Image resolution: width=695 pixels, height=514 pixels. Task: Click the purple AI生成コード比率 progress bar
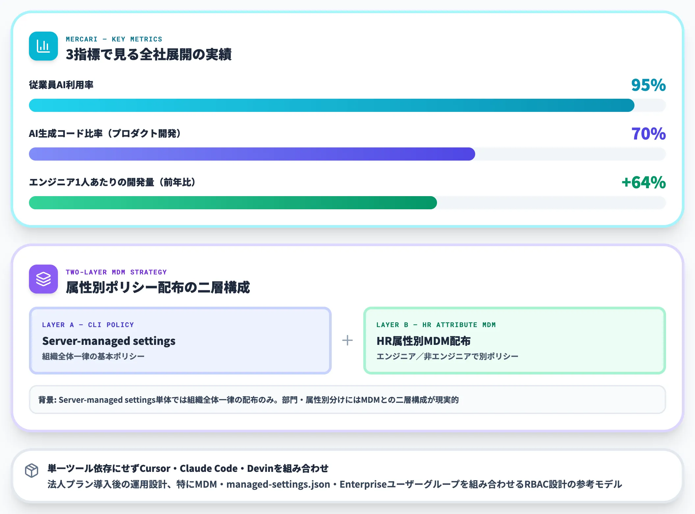pos(347,154)
